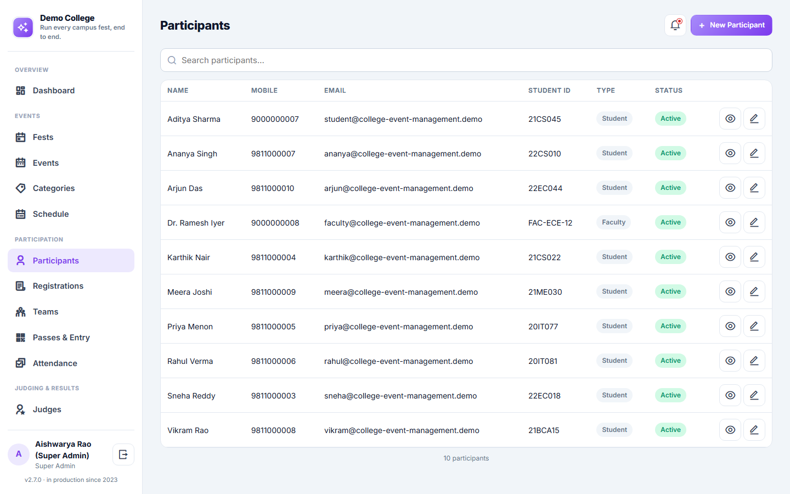
Task: View Vikram Rao's record
Action: point(730,430)
